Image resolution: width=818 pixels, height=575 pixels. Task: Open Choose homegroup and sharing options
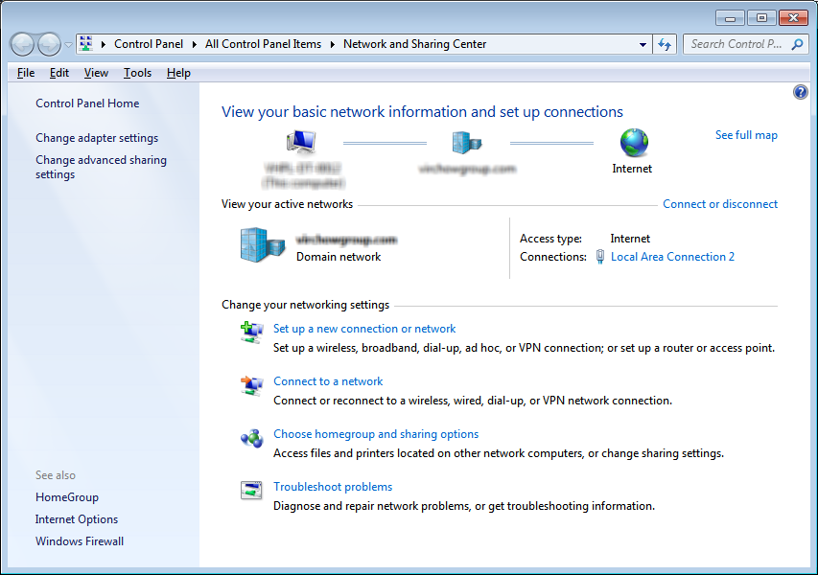point(376,434)
